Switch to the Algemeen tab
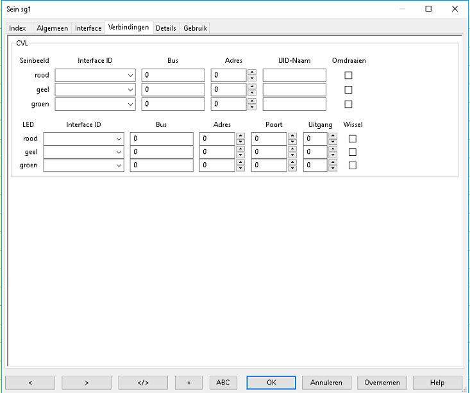Image resolution: width=470 pixels, height=393 pixels. (51, 28)
